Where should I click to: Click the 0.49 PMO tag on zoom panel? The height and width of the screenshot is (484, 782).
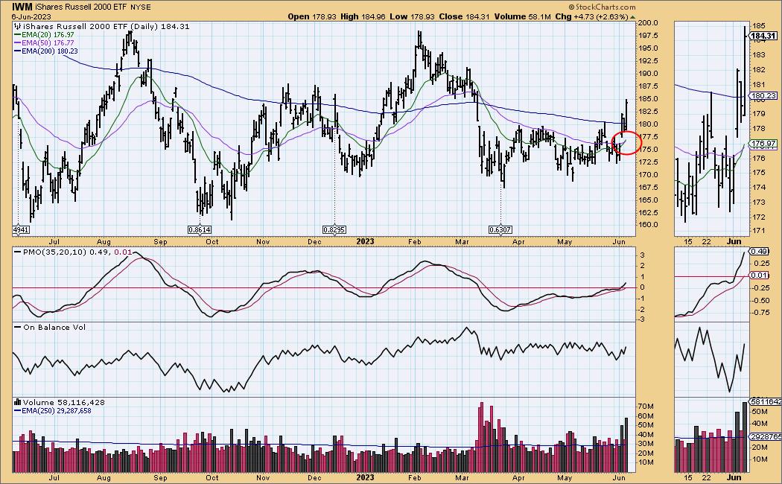[x=760, y=251]
